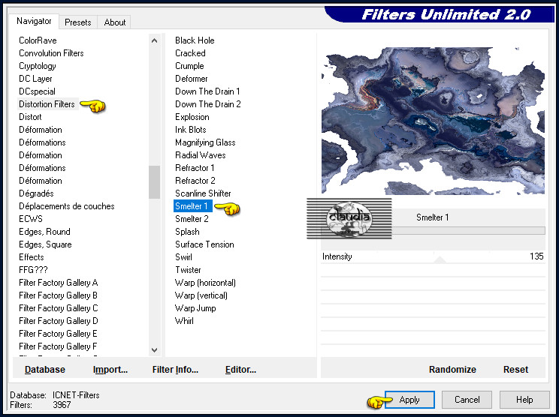The height and width of the screenshot is (417, 559).
Task: Pick the Refractor 1 filter
Action: pyautogui.click(x=195, y=168)
